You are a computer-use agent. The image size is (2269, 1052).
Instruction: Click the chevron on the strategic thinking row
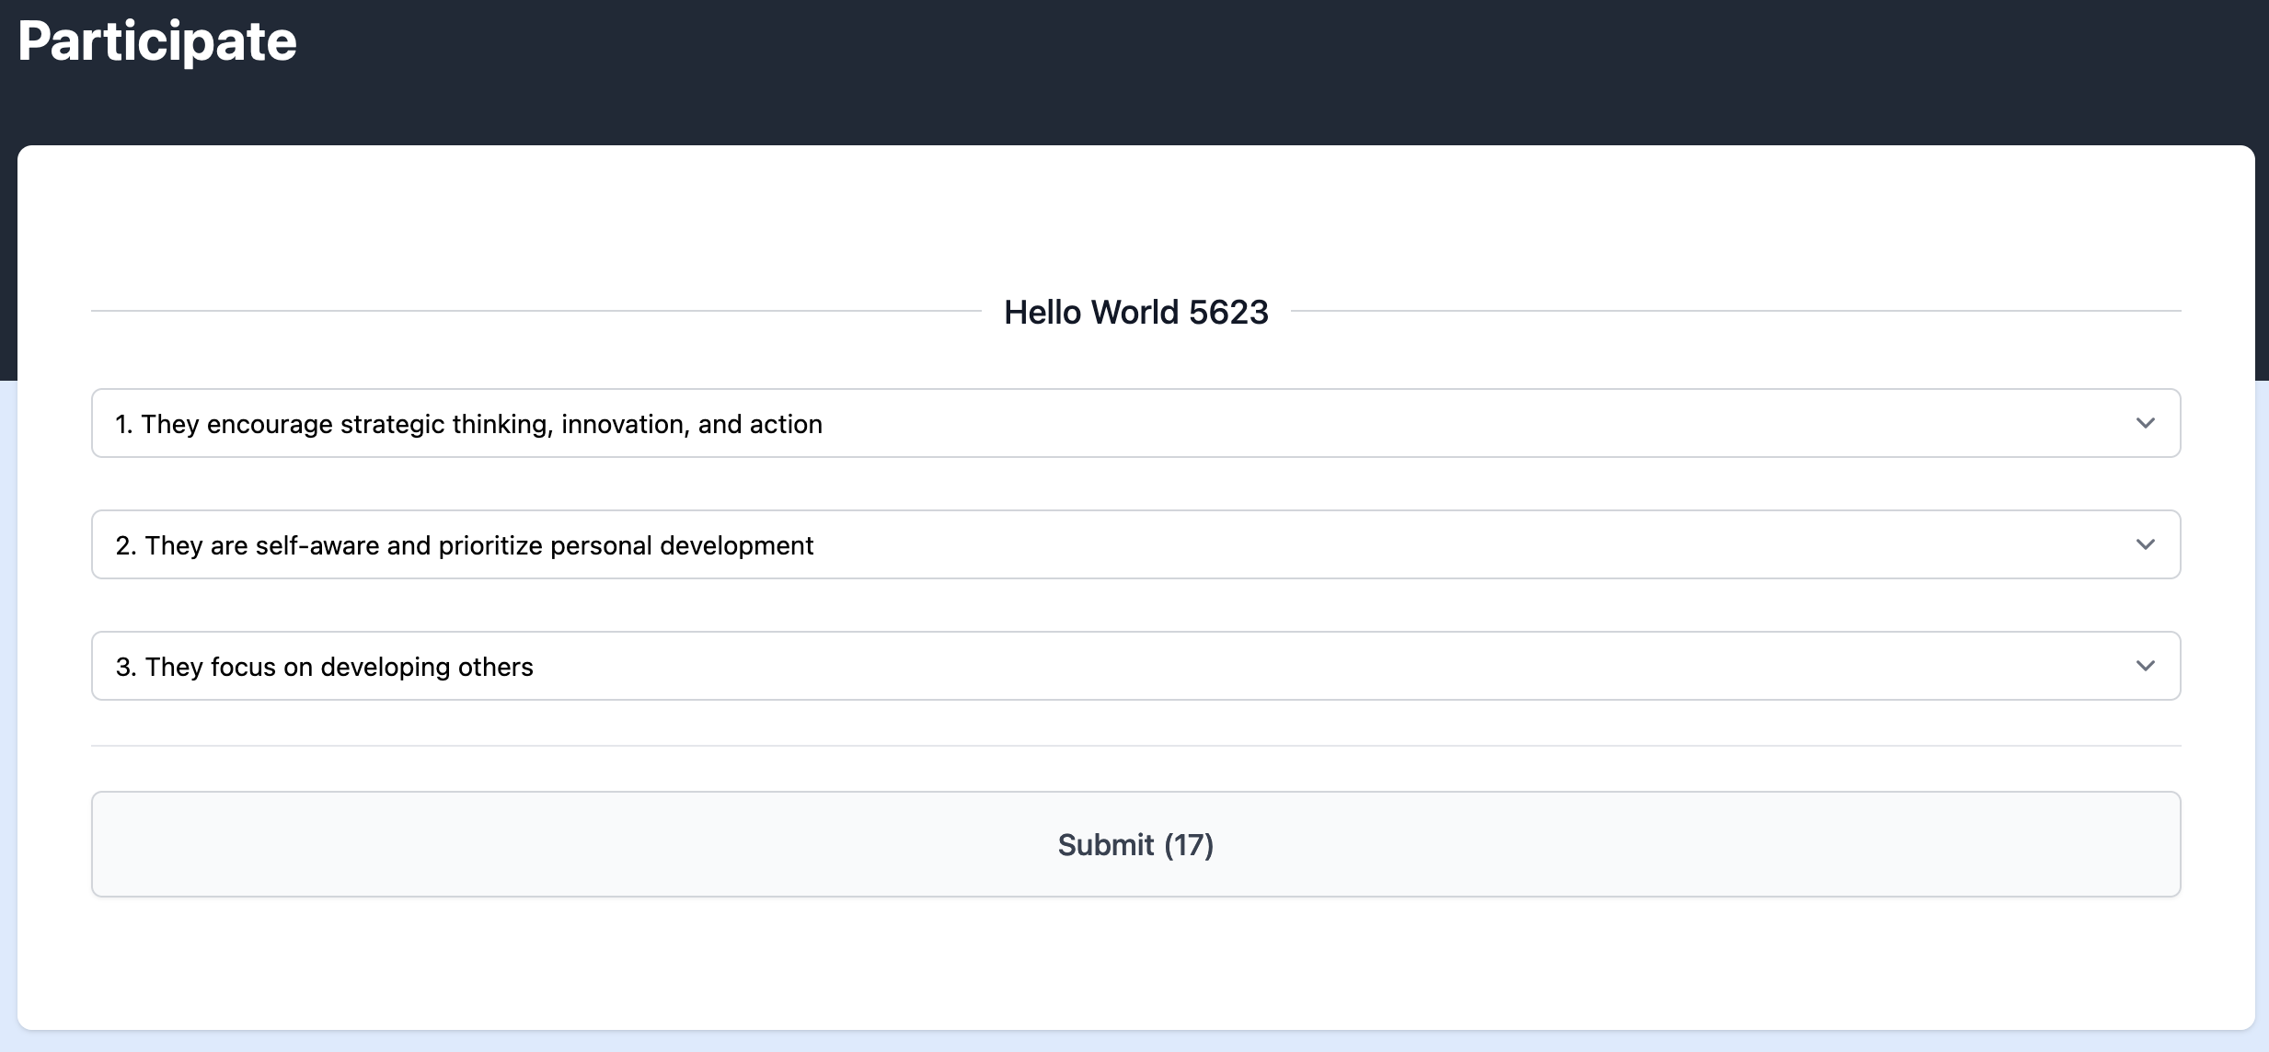pos(2145,423)
